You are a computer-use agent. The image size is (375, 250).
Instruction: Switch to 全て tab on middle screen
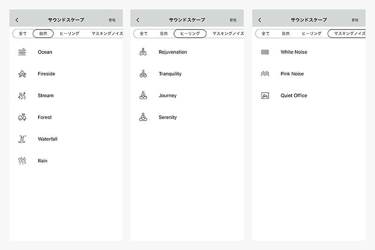[143, 33]
